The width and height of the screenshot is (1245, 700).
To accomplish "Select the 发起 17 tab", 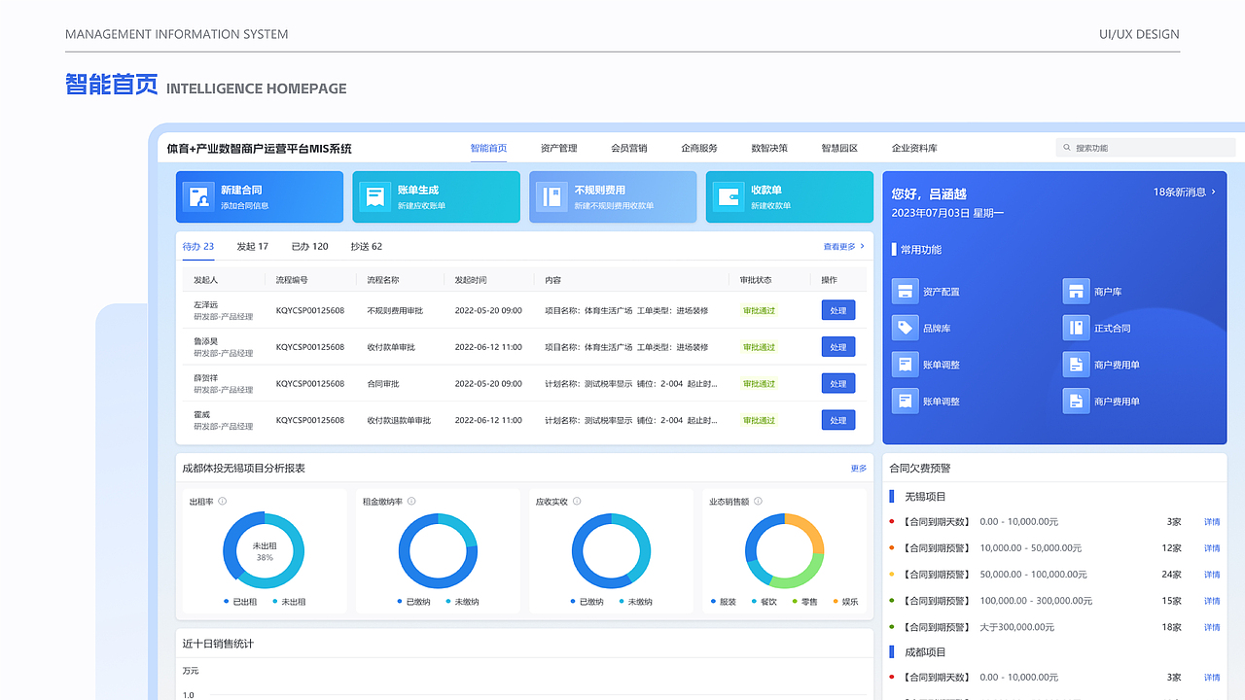I will coord(253,247).
